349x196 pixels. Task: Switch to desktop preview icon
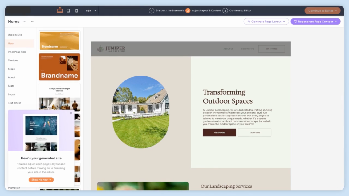[60, 10]
